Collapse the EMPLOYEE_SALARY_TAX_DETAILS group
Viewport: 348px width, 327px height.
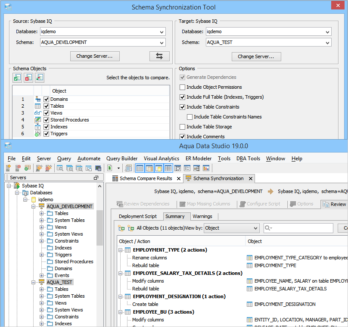pyautogui.click(x=120, y=273)
